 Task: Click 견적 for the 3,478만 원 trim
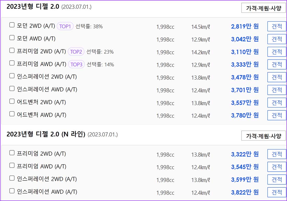click(277, 77)
